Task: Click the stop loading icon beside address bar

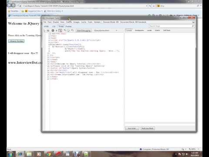Action: pos(154,6)
